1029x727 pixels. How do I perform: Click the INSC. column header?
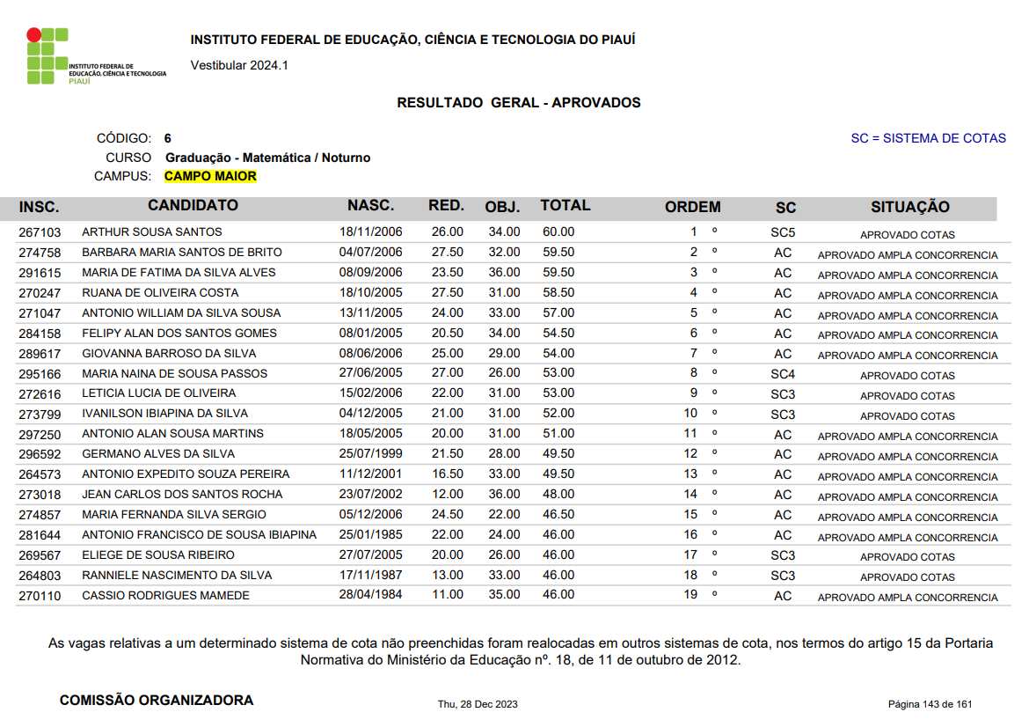(40, 208)
